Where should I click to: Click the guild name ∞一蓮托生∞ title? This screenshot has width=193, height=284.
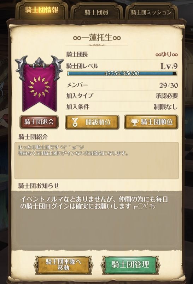[x=97, y=38]
